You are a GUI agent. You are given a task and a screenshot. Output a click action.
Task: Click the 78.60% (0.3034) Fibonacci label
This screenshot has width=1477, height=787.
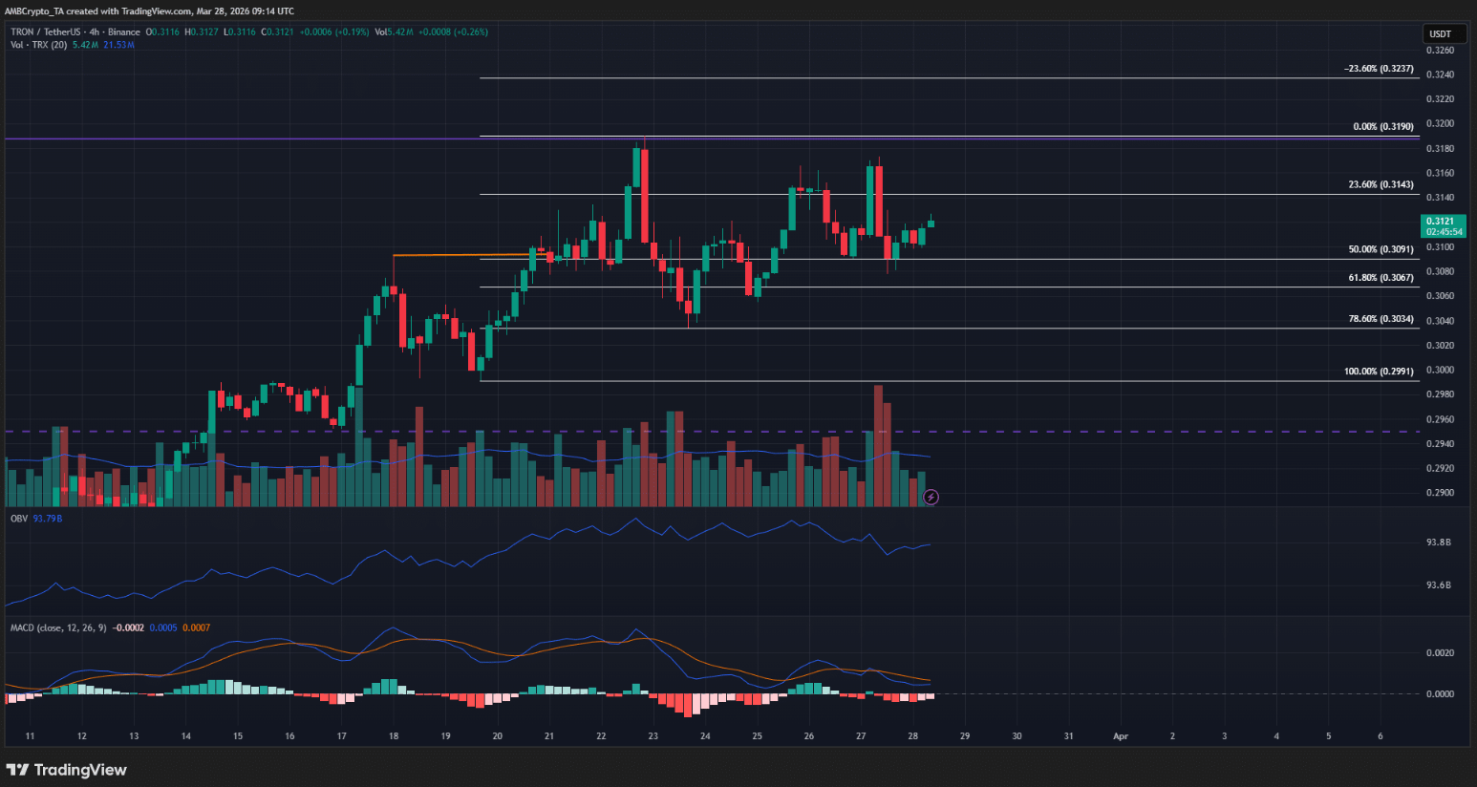pos(1381,319)
